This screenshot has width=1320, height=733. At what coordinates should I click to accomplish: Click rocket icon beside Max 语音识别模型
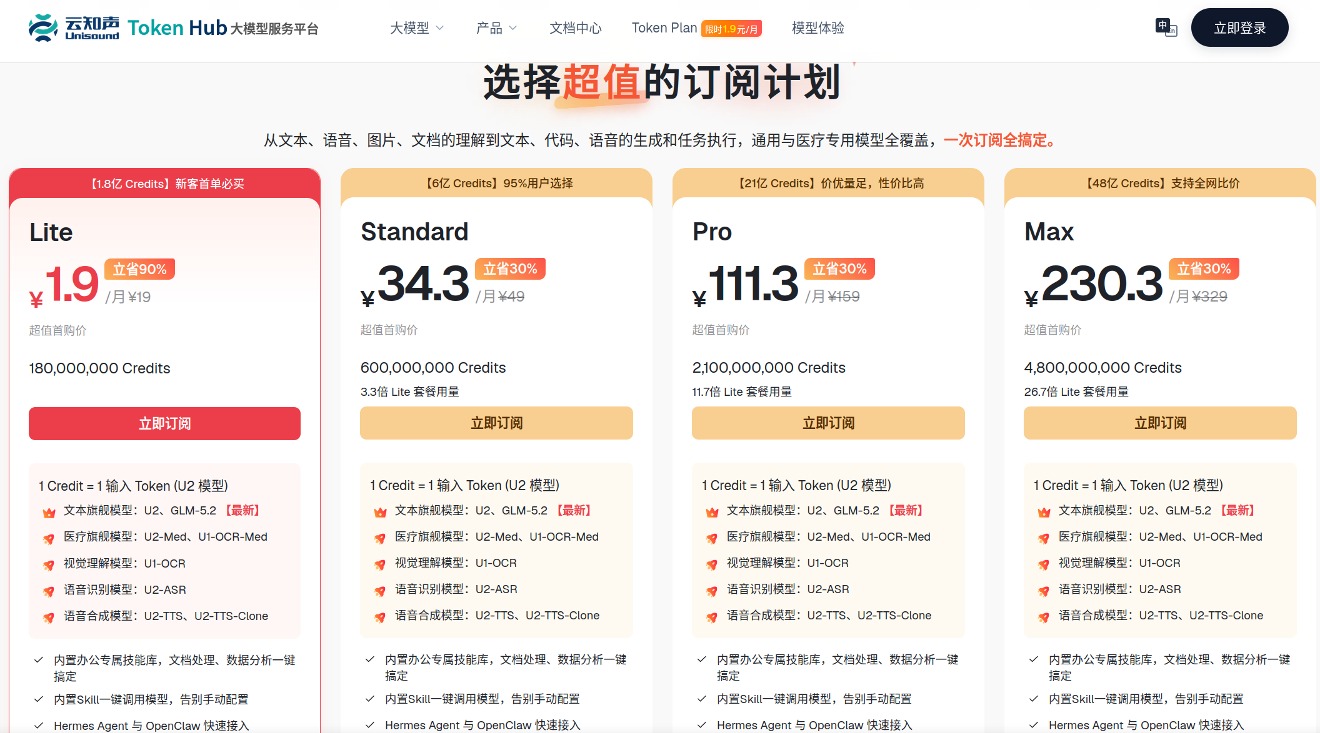[x=1044, y=591]
